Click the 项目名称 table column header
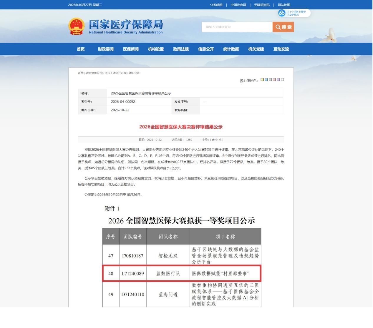The height and width of the screenshot is (328, 373). (226, 237)
